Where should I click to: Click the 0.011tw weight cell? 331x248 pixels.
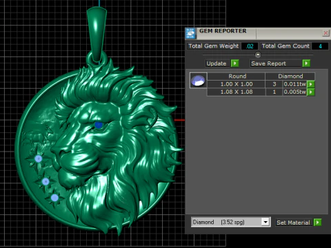pos(294,84)
